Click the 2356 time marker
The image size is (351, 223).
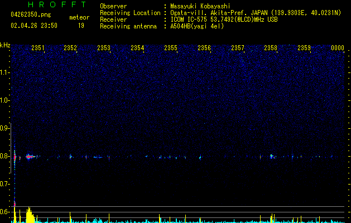point(204,48)
